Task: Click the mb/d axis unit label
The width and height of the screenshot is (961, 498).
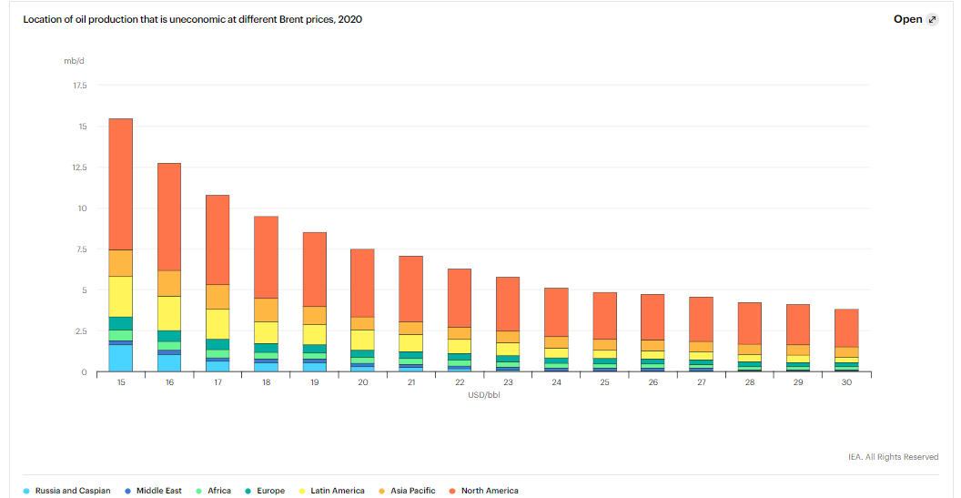Action: [74, 61]
